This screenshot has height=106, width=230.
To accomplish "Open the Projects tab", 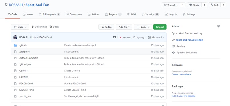I will 113,14.
